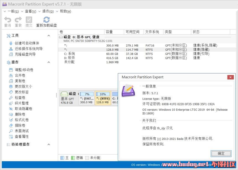Collapse the 工具 section chevron

pyautogui.click(x=49, y=36)
